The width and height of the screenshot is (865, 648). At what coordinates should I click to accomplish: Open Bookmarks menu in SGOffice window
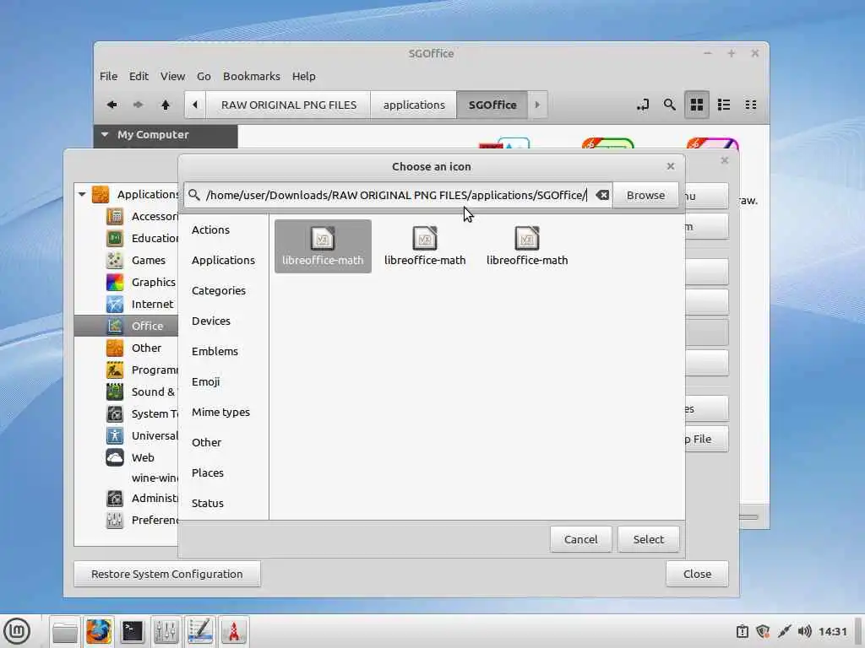[251, 76]
